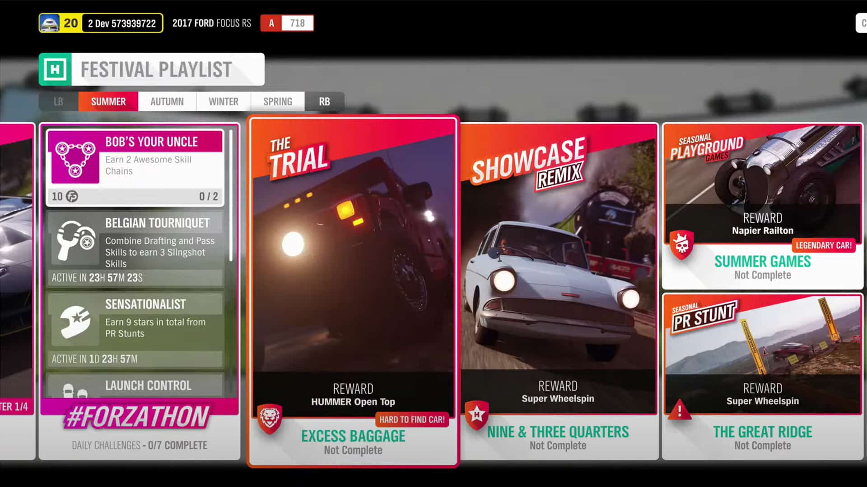This screenshot has width=867, height=487.
Task: Switch to the Summer season tab
Action: click(x=108, y=101)
